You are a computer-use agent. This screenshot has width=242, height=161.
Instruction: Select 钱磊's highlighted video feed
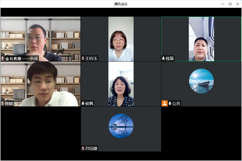tap(201, 39)
